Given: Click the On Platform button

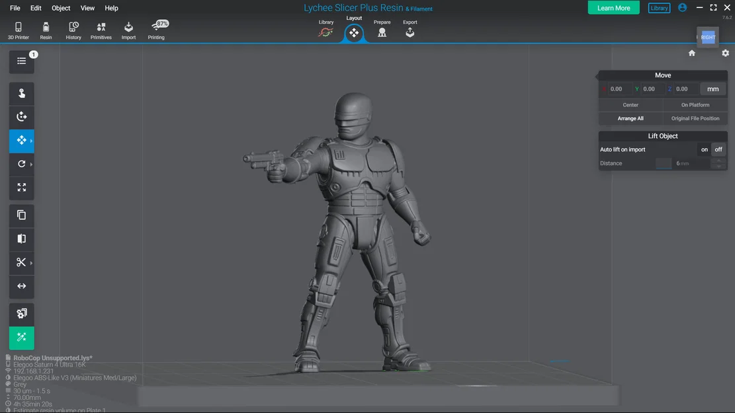Looking at the screenshot, I should [695, 105].
